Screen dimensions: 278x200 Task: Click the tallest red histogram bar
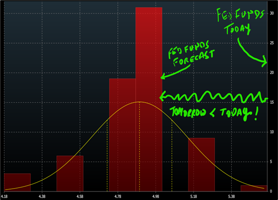click(x=149, y=99)
